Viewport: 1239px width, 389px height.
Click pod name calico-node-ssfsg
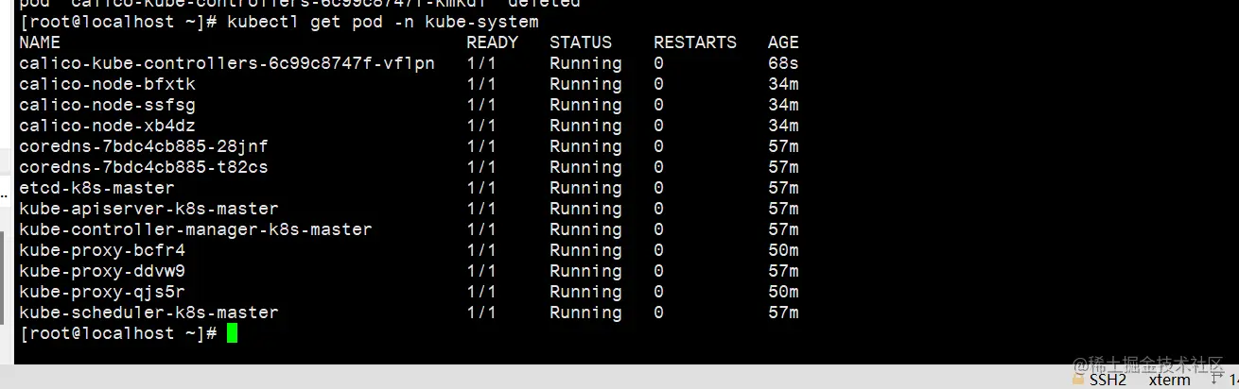click(107, 105)
